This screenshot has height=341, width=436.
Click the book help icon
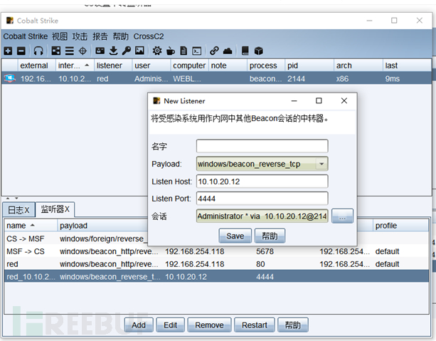[x=245, y=51]
